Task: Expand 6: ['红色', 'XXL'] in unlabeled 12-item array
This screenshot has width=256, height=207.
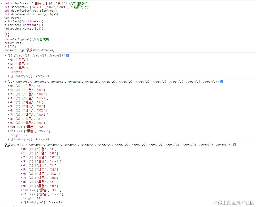Action: click(8, 110)
